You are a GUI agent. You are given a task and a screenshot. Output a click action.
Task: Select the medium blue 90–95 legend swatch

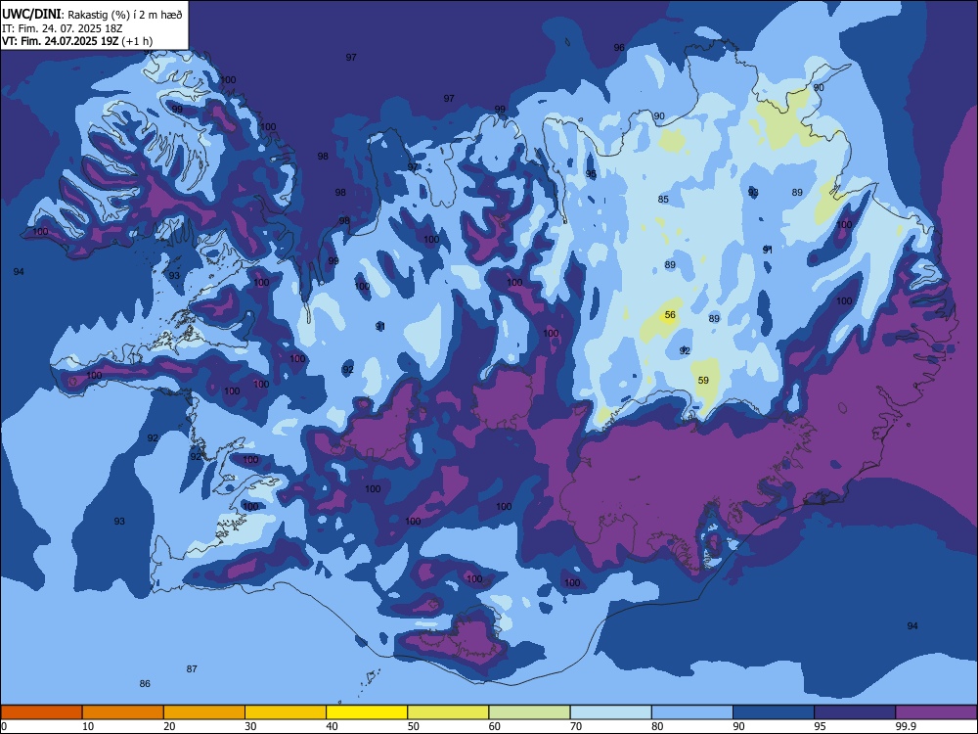click(774, 712)
